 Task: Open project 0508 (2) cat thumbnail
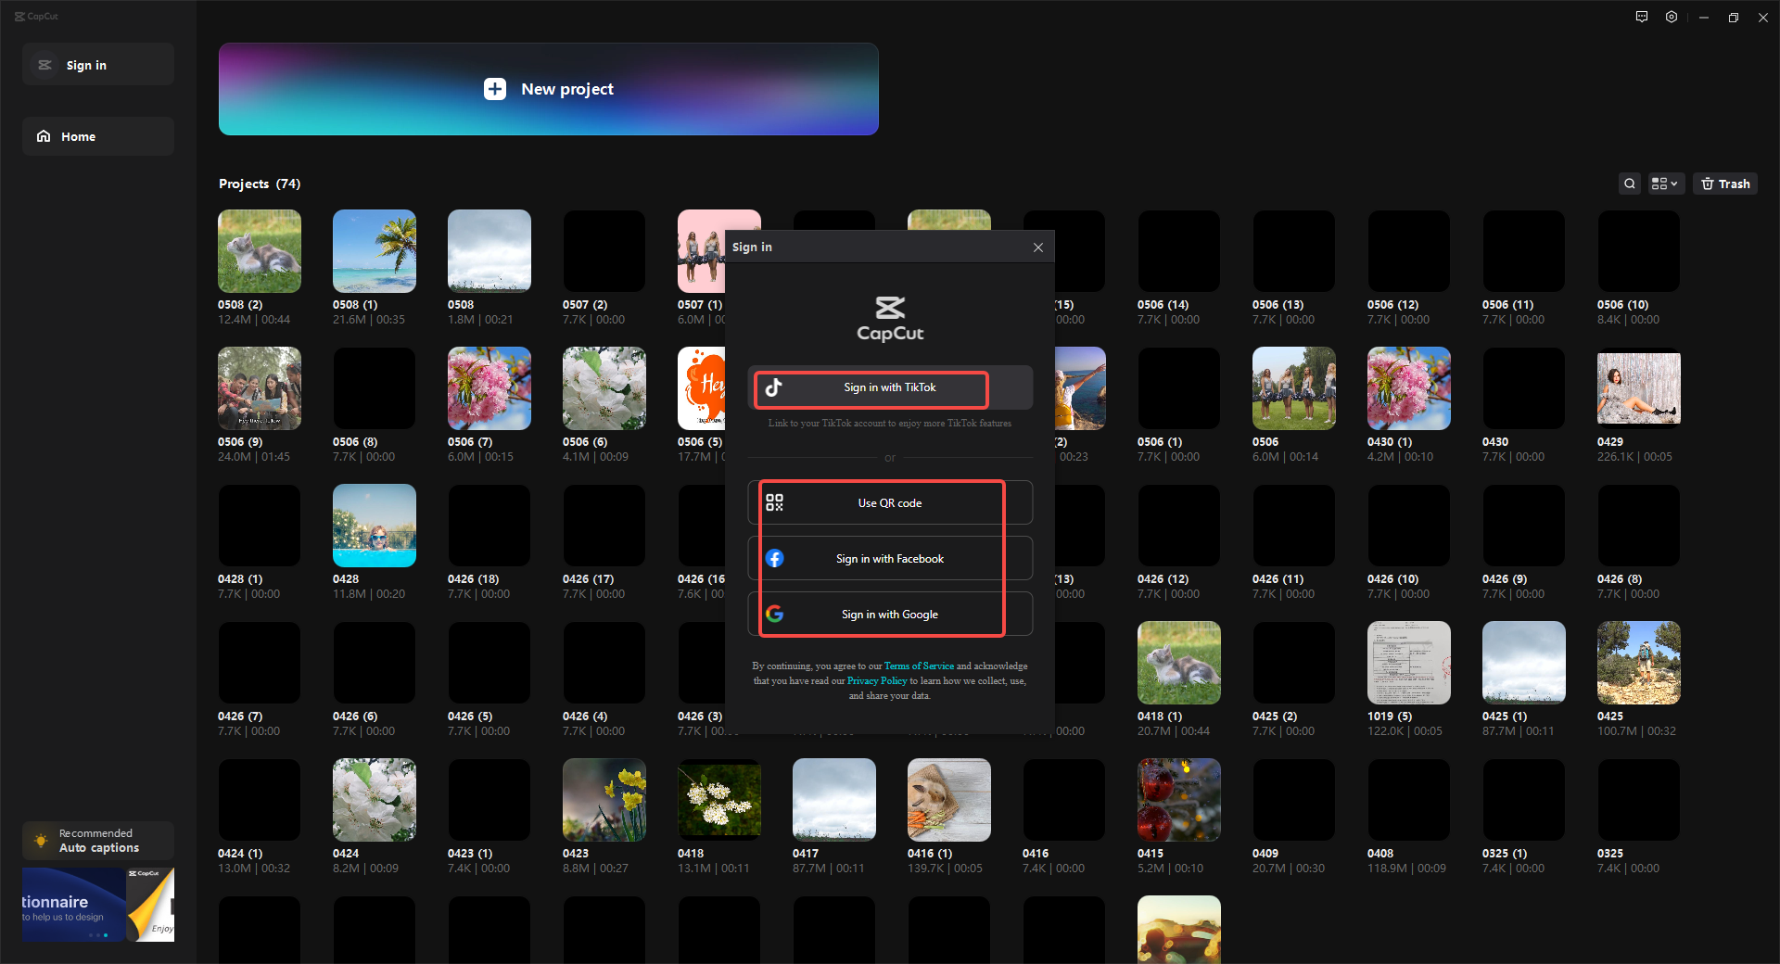click(260, 251)
